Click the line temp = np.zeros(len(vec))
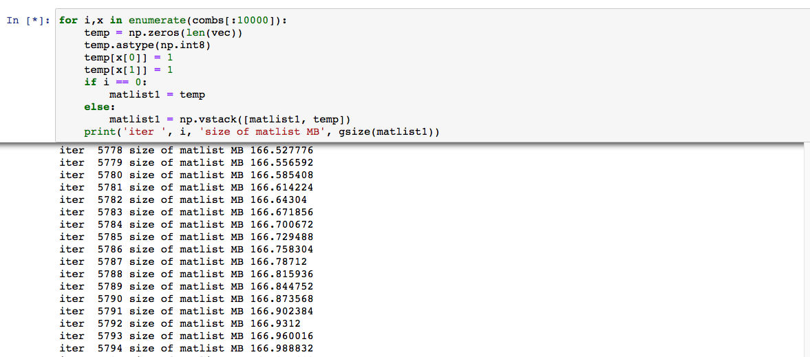 click(164, 33)
